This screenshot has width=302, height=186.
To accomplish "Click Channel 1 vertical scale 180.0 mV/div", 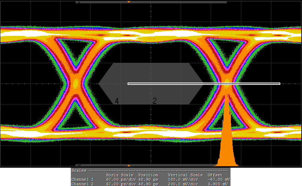I will tap(183, 179).
